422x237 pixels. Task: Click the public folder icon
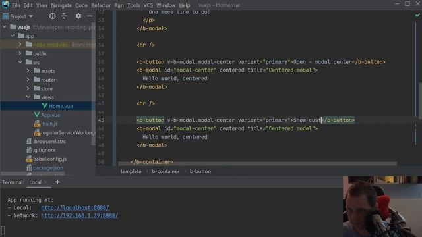click(29, 53)
